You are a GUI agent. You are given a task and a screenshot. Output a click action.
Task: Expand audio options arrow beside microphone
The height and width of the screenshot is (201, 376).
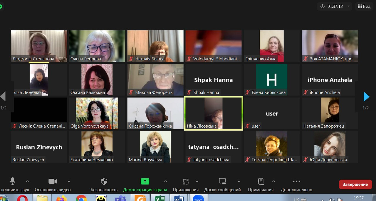click(28, 181)
